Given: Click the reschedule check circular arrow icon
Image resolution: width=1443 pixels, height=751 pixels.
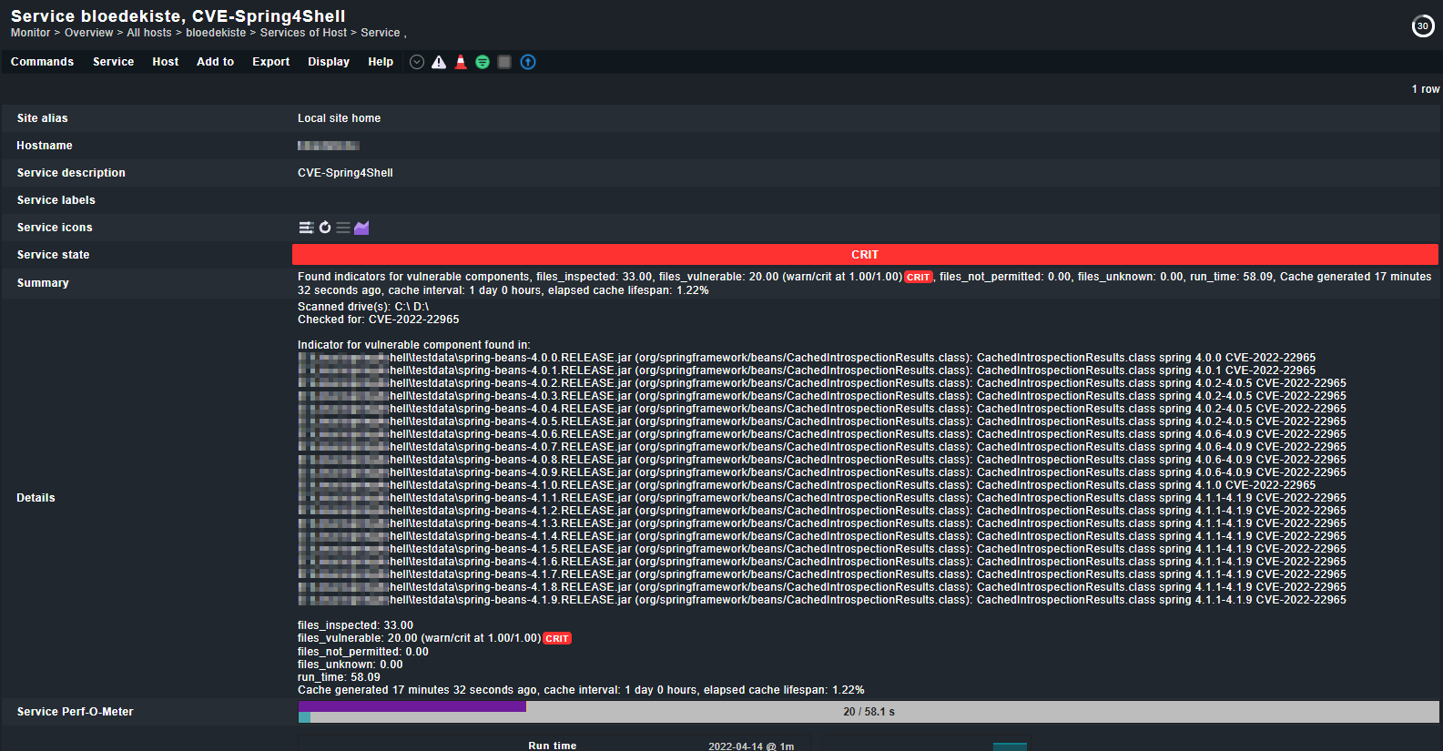Looking at the screenshot, I should [325, 228].
